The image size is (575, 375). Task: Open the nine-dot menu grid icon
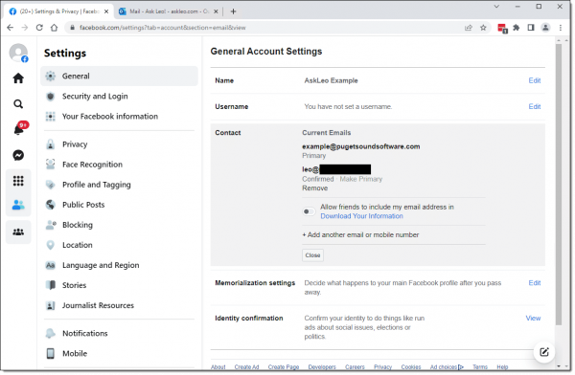(18, 181)
